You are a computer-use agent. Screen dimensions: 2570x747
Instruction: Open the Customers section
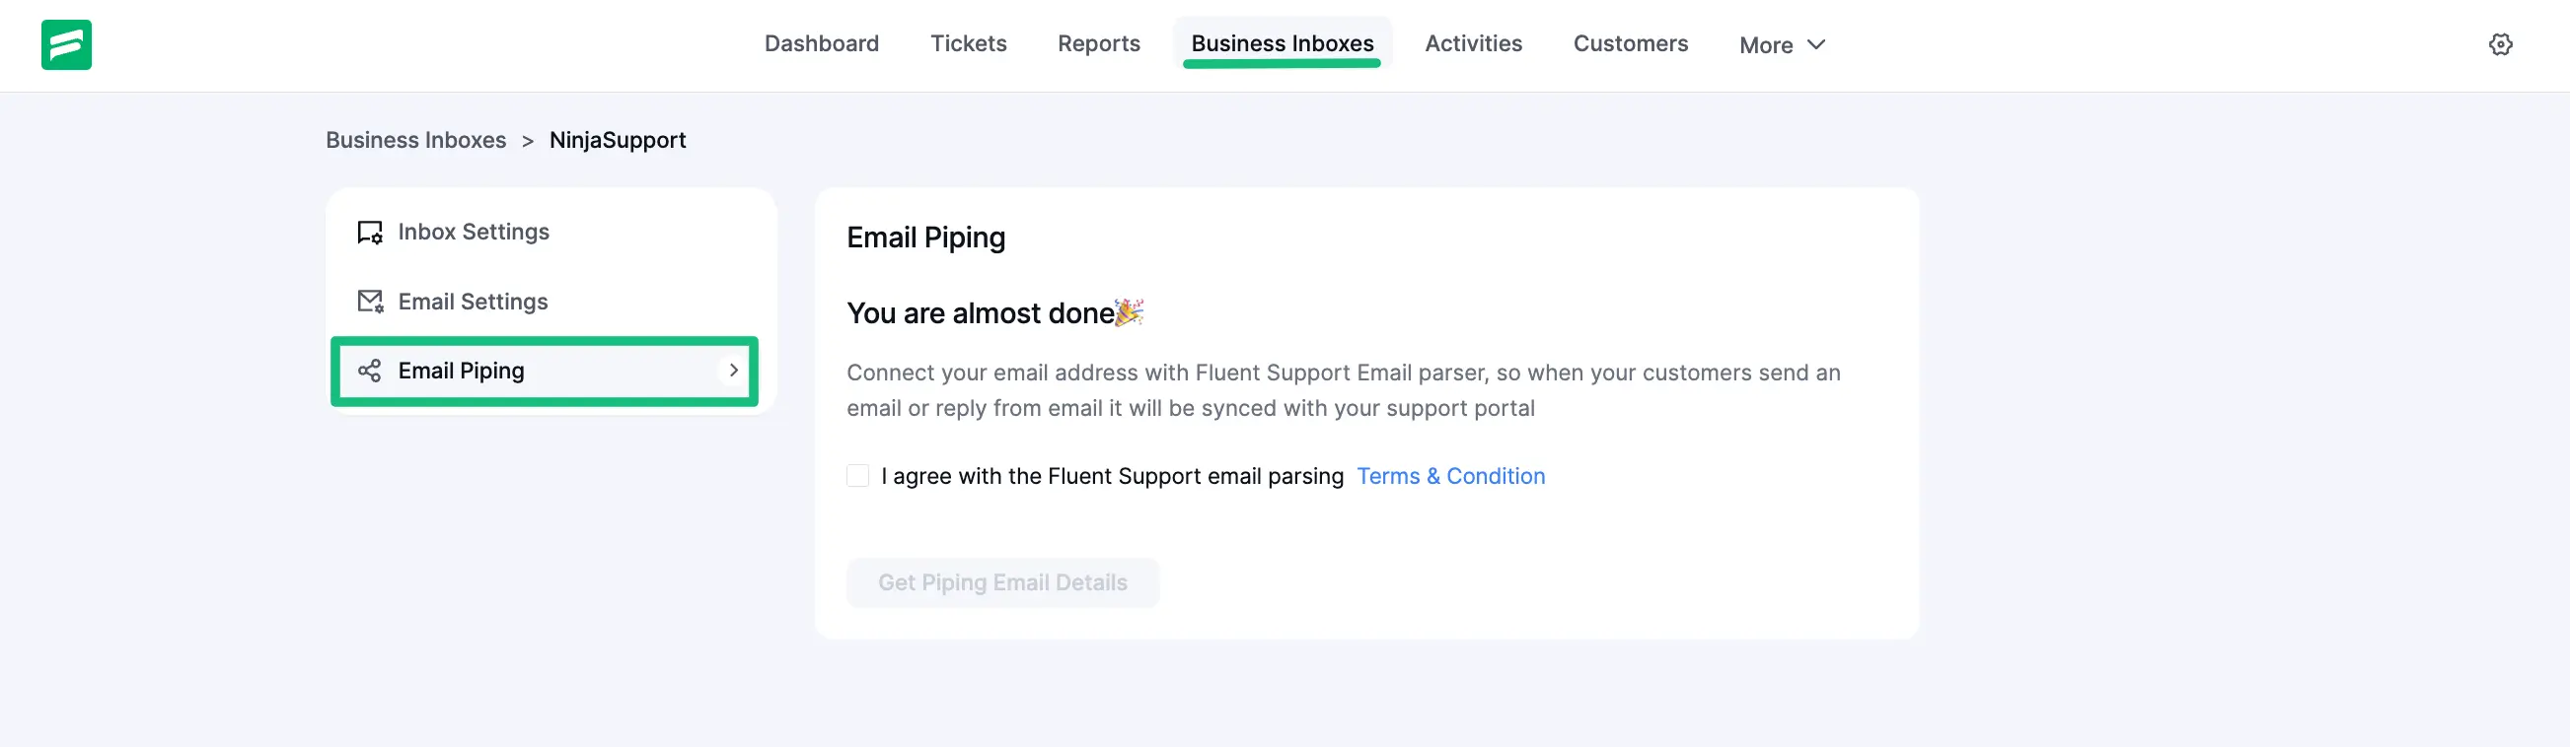pos(1630,43)
